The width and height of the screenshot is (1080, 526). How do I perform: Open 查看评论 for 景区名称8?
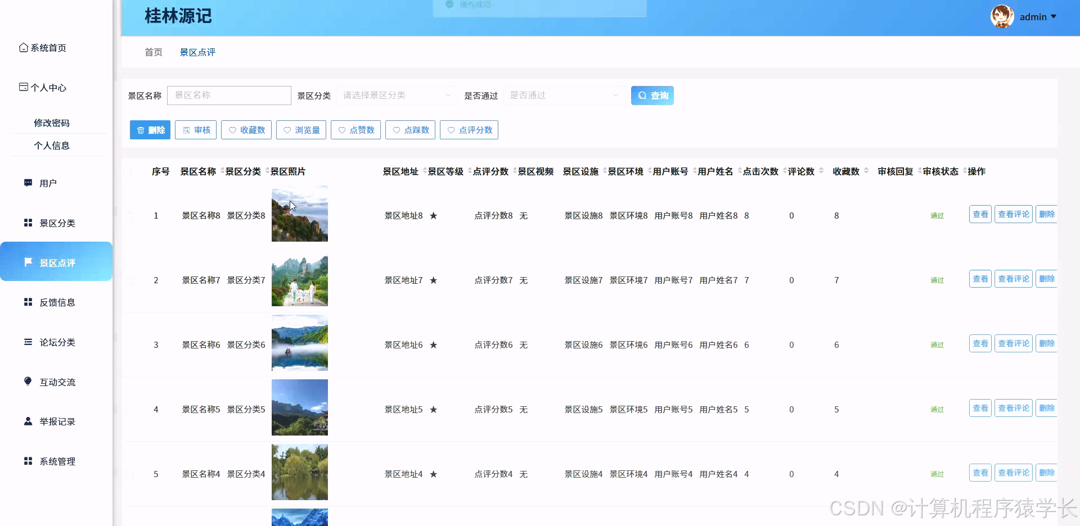click(1013, 214)
